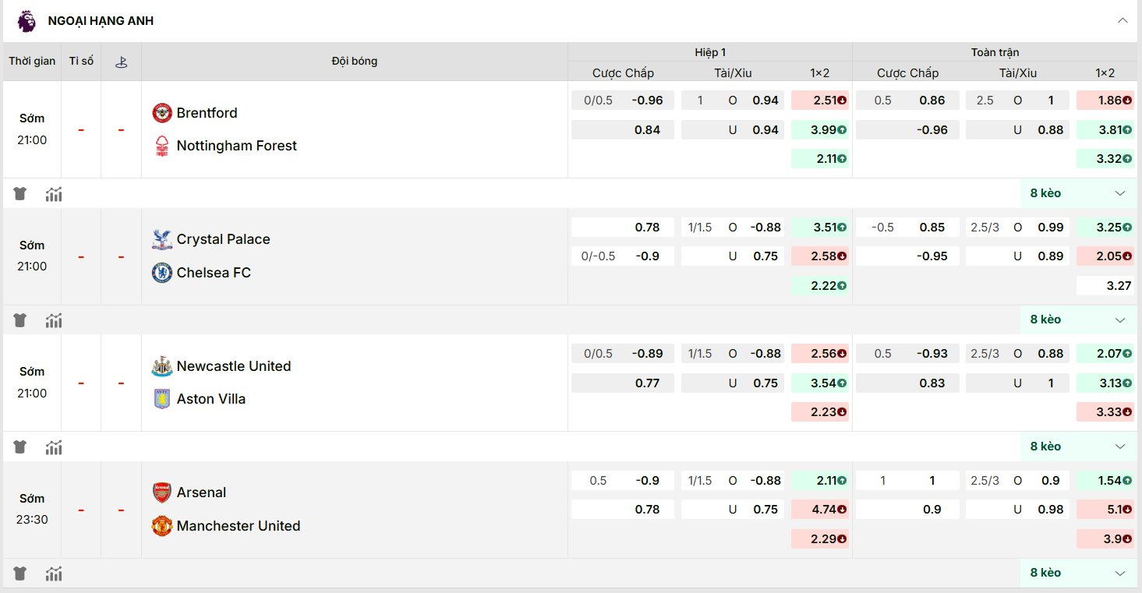Open jersey icon under Arsenal match
Image resolution: width=1142 pixels, height=593 pixels.
pos(20,574)
